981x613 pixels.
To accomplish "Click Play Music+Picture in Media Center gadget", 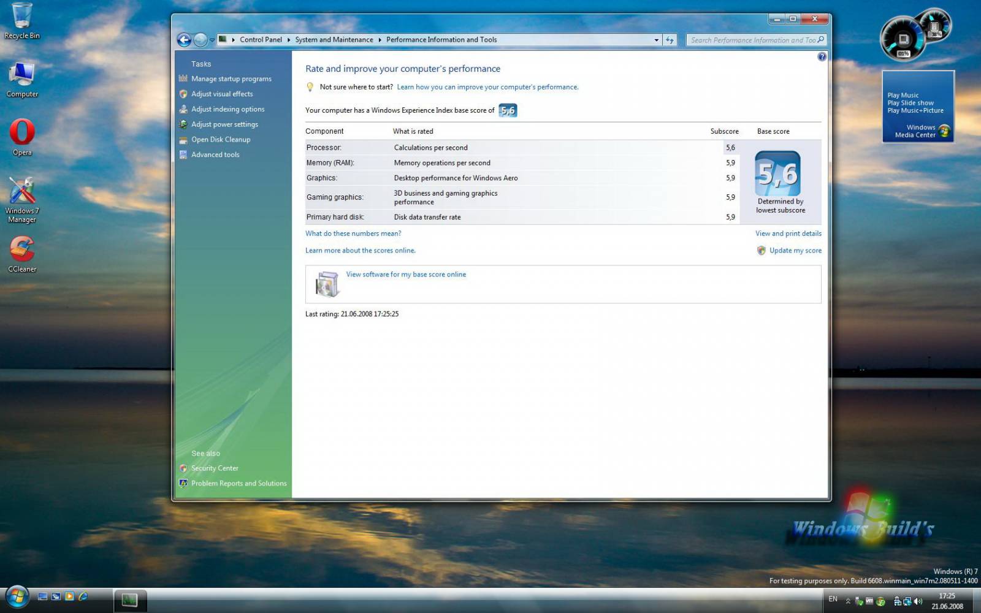I will pos(915,110).
